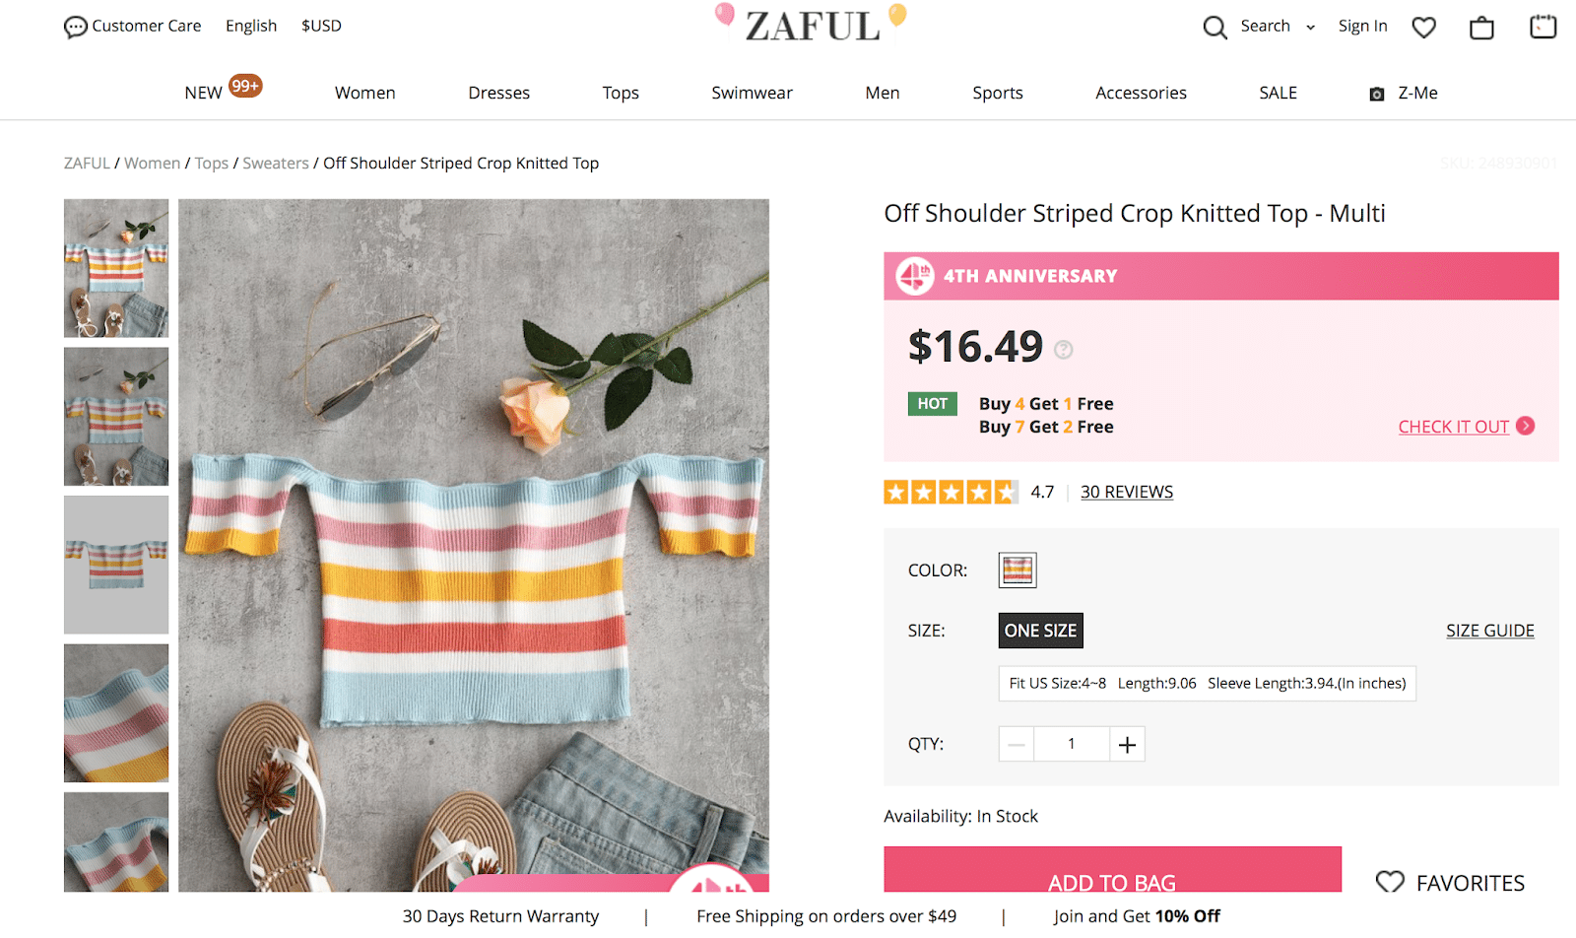View the third product thumbnail

pyautogui.click(x=116, y=565)
